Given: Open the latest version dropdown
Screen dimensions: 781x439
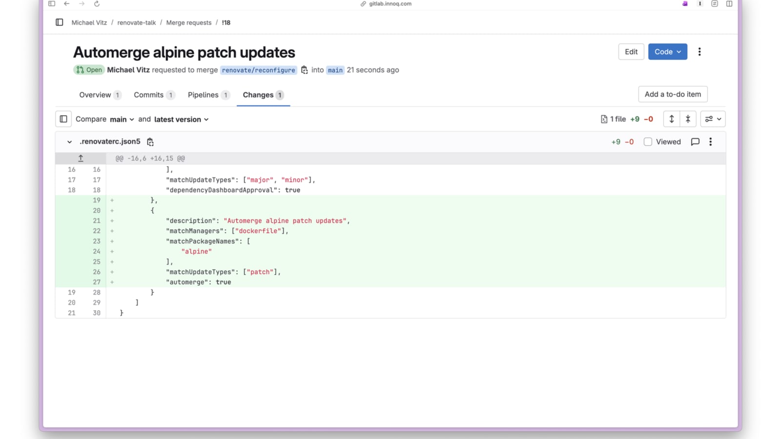Looking at the screenshot, I should tap(182, 120).
